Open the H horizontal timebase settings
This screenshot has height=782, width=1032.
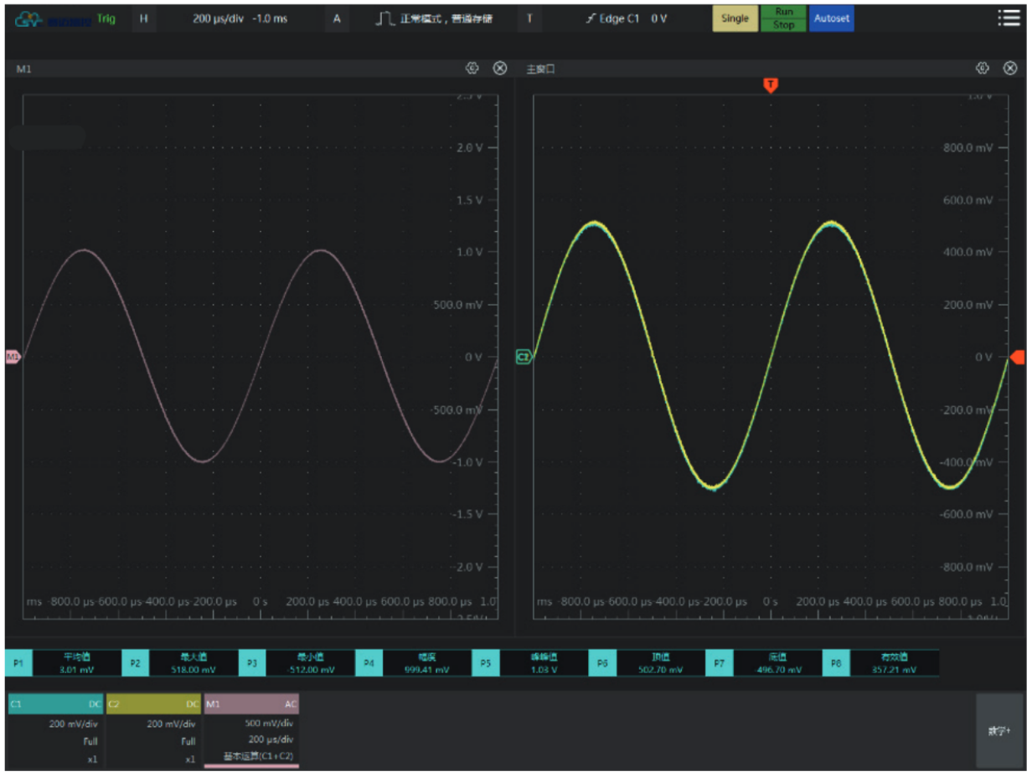tap(143, 18)
